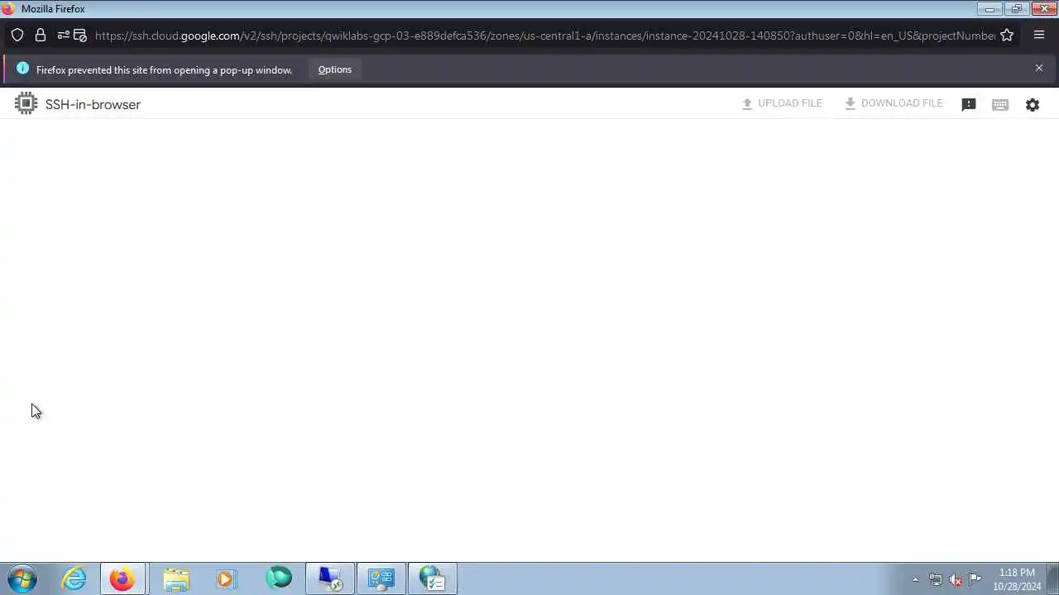Open the Firefox hamburger menu
This screenshot has height=595, width=1059.
1039,35
